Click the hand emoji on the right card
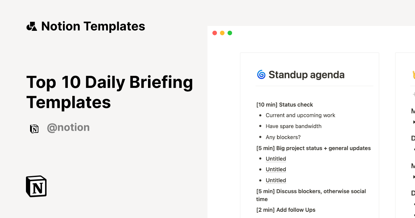Image resolution: width=415 pixels, height=218 pixels. click(x=413, y=74)
